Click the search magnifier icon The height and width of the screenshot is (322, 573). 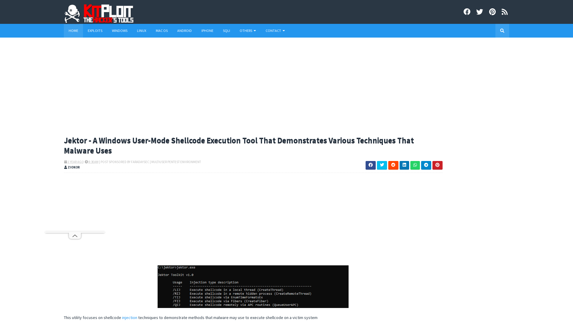502,31
